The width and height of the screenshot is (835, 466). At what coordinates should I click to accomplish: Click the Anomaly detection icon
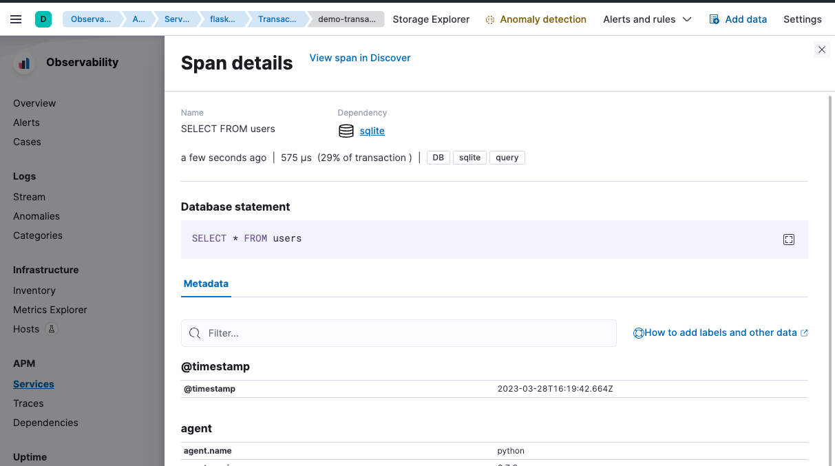pyautogui.click(x=490, y=20)
